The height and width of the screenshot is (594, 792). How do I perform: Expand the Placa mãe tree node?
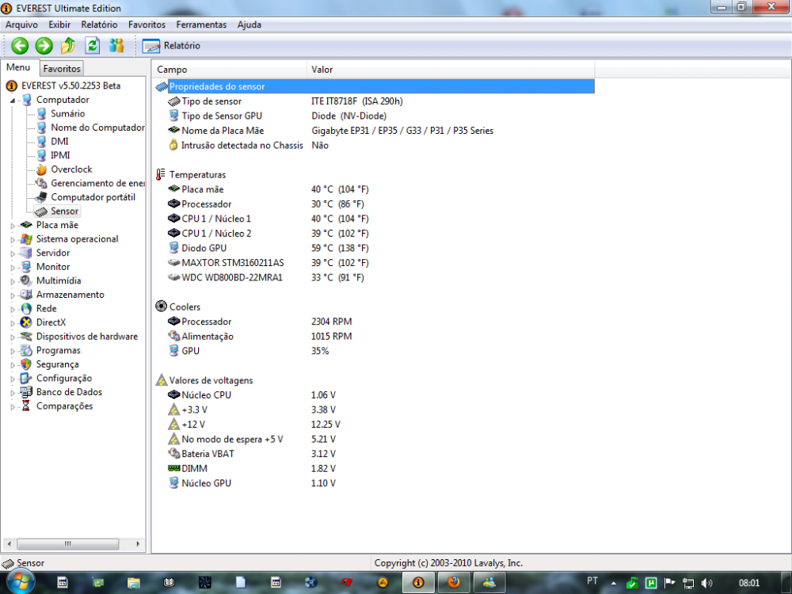click(13, 226)
